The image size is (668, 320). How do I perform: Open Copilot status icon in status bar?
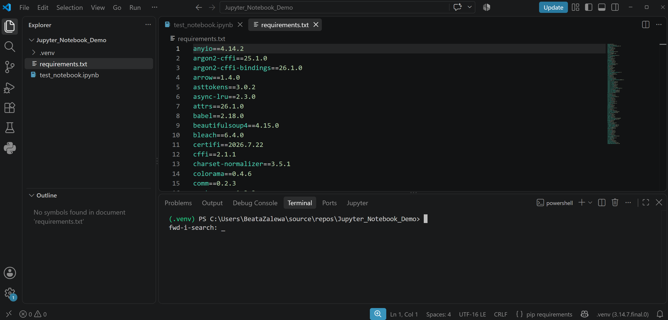[x=584, y=314]
